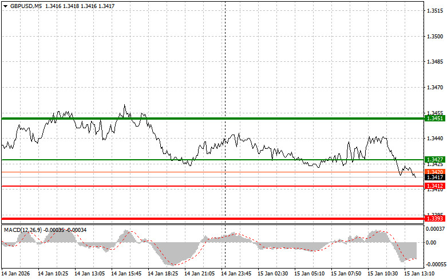Screen dimensions: 447x280
Task: Click the 15 Jan 13:10 time axis label
Action: [421, 274]
